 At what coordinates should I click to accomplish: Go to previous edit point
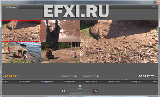point(69,86)
